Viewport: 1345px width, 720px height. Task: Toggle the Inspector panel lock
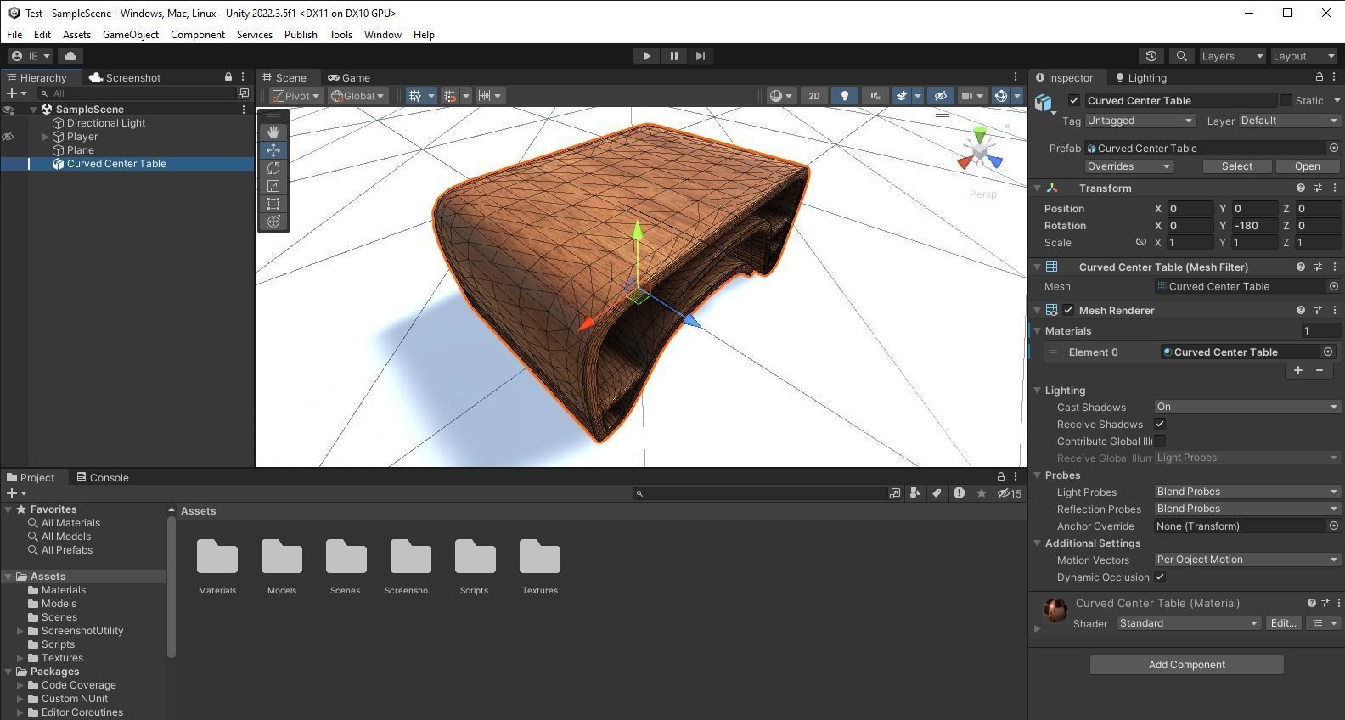1319,77
